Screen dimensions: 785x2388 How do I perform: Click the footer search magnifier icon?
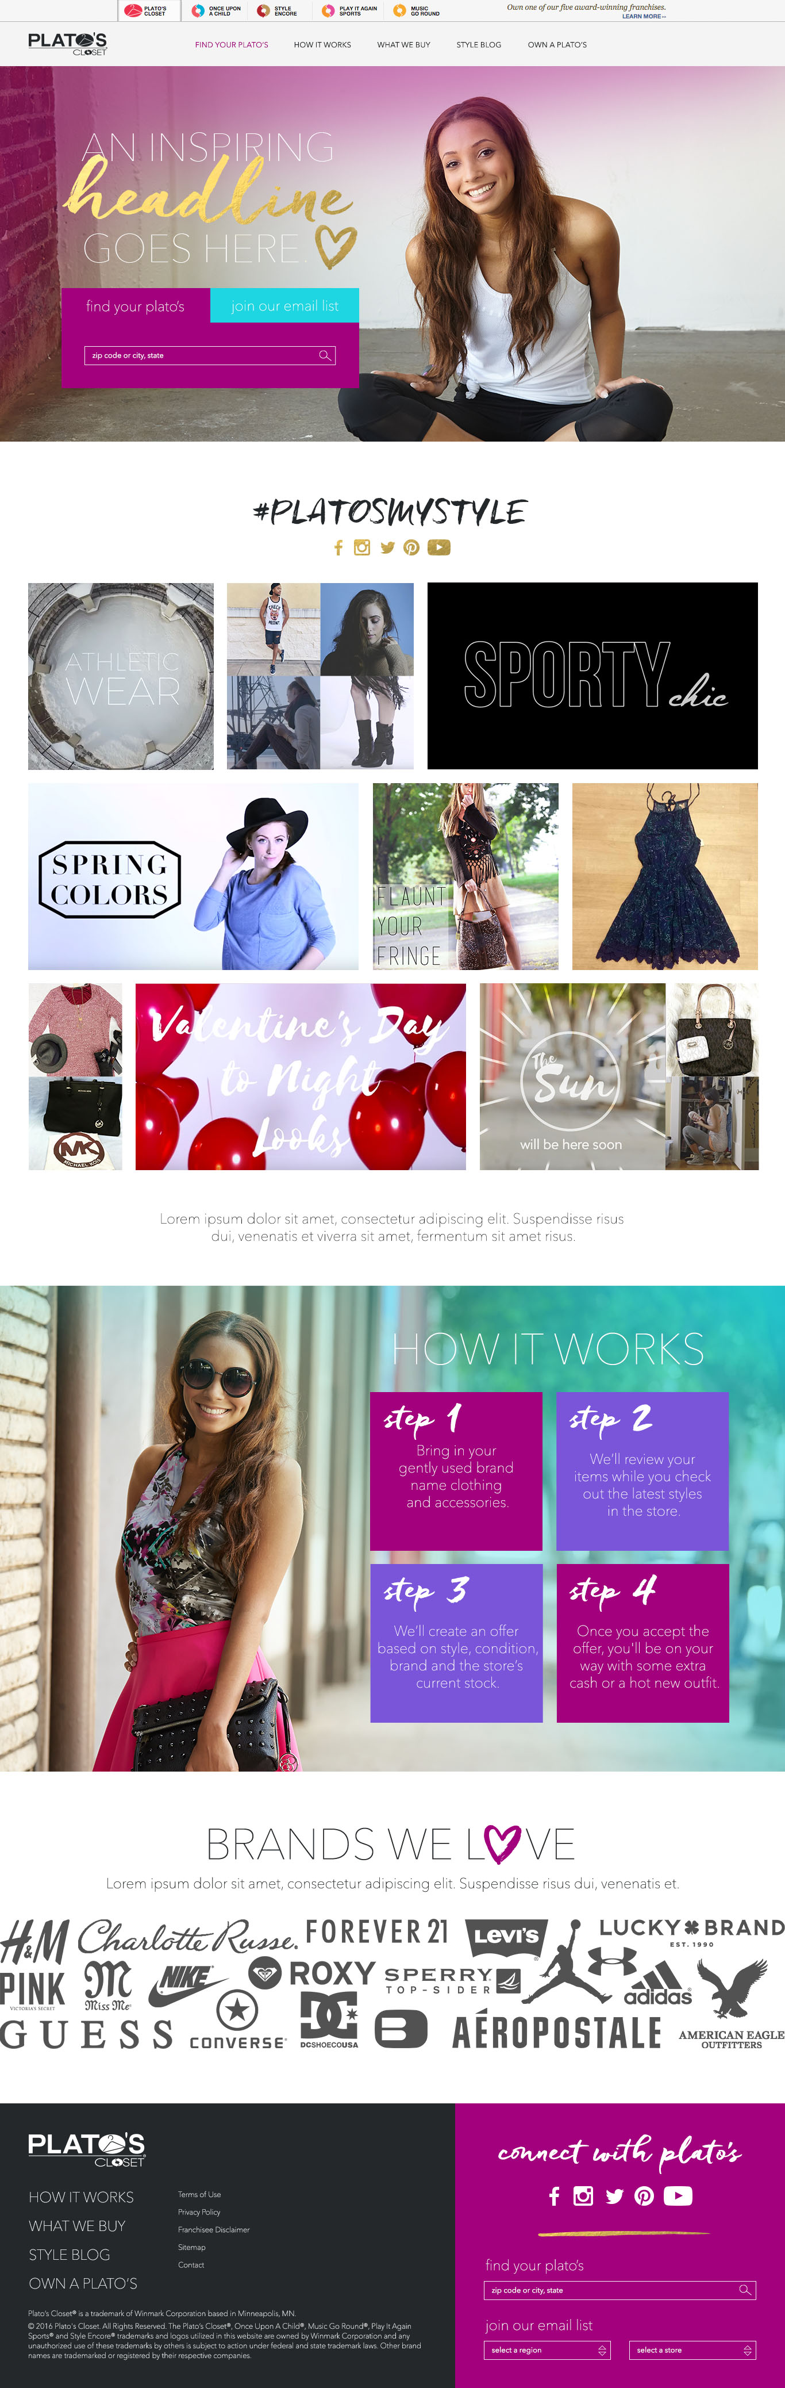coord(744,2290)
